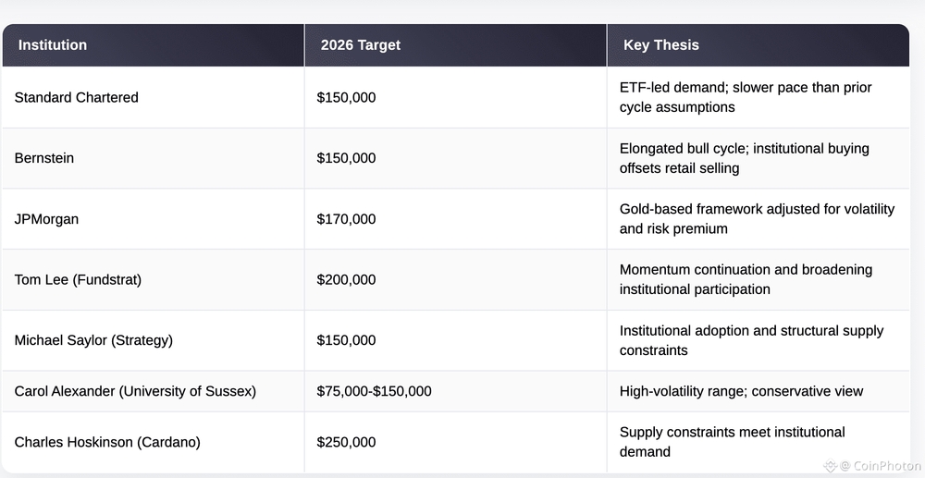Select the High-volatility range thesis text
The image size is (925, 478).
pos(741,391)
